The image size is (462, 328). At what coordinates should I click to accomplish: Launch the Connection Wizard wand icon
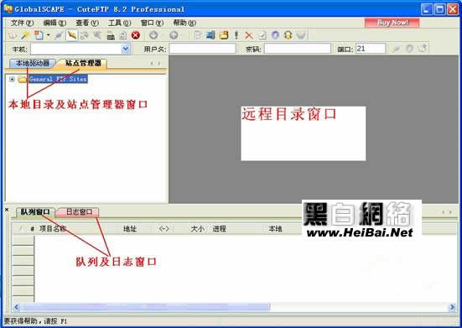(x=25, y=36)
